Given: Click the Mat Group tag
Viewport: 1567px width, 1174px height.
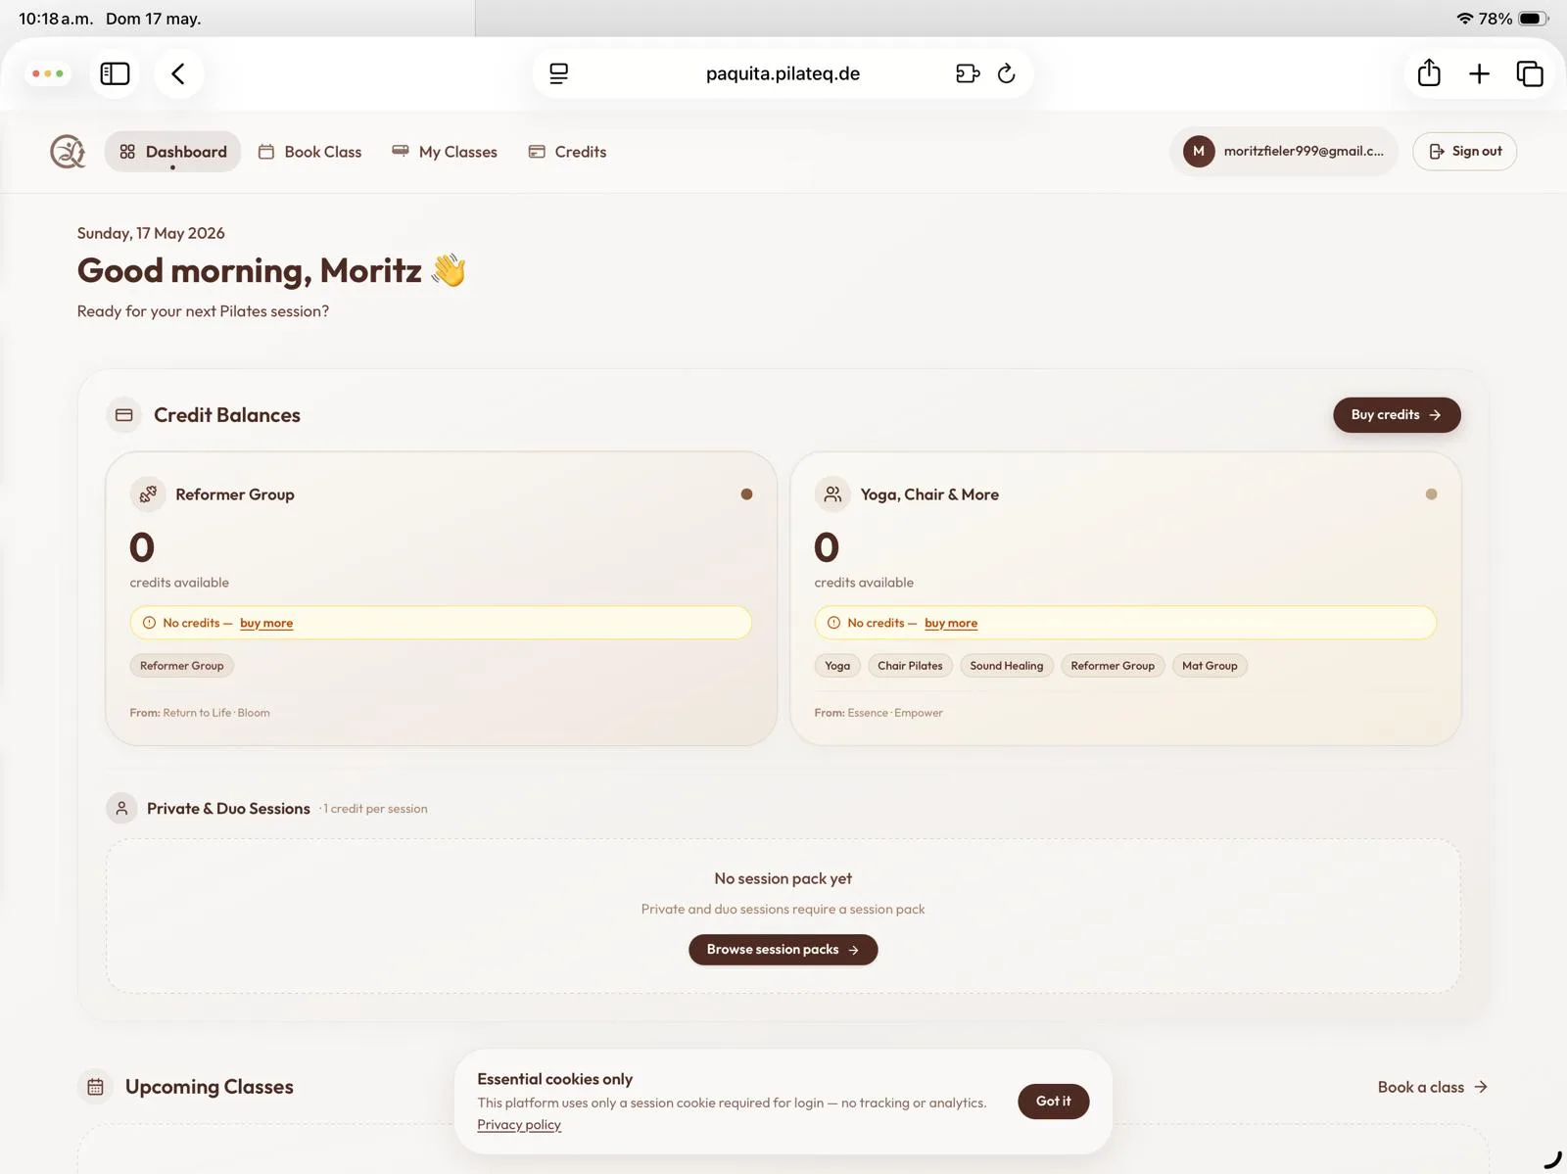Looking at the screenshot, I should tap(1210, 666).
